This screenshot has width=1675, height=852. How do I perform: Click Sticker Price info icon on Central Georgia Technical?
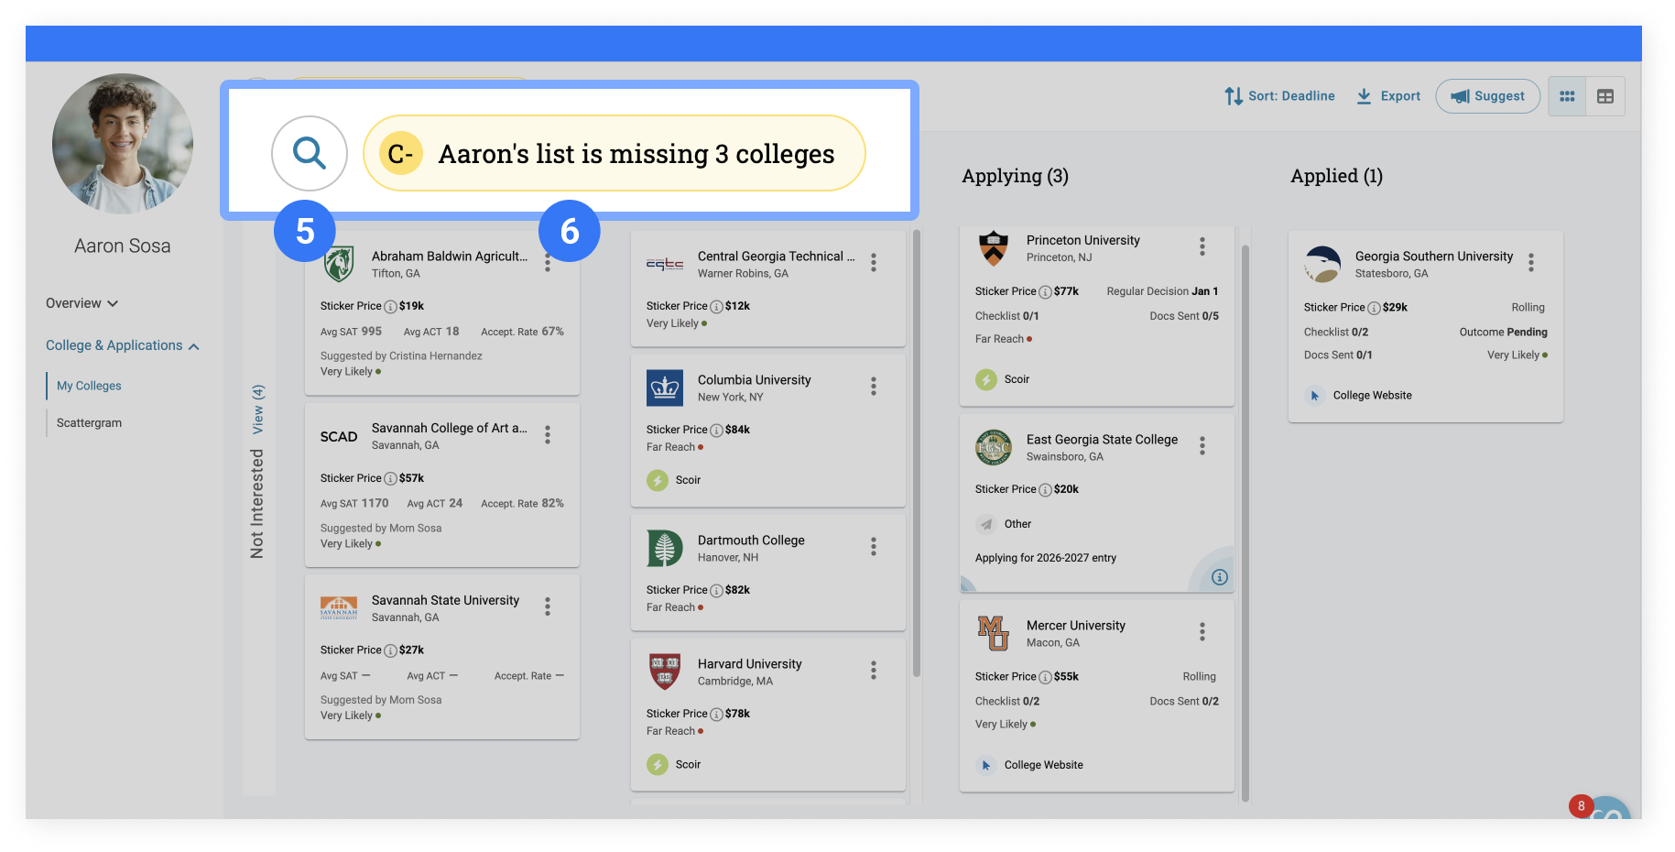[716, 307]
